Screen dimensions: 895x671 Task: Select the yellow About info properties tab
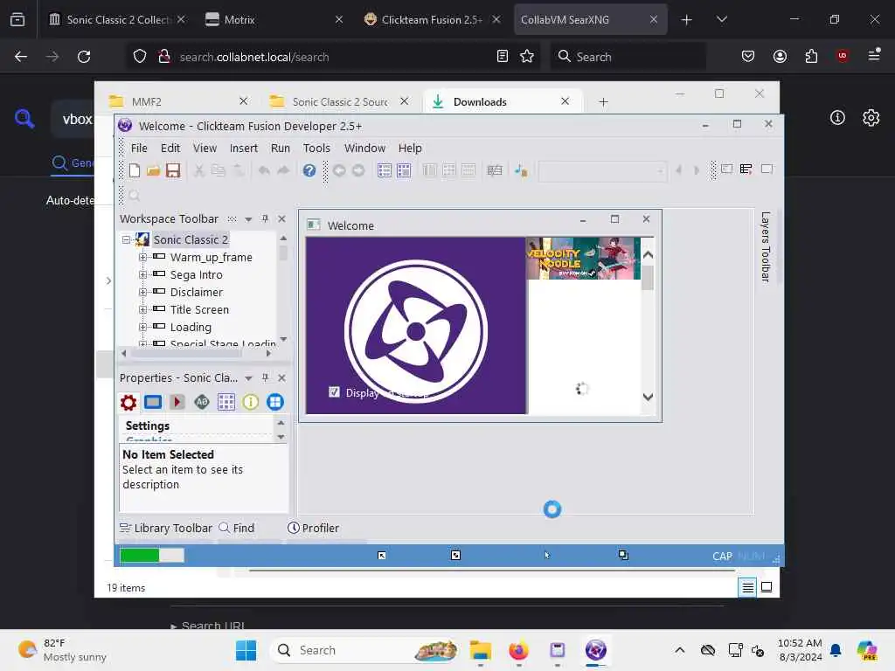pyautogui.click(x=251, y=402)
